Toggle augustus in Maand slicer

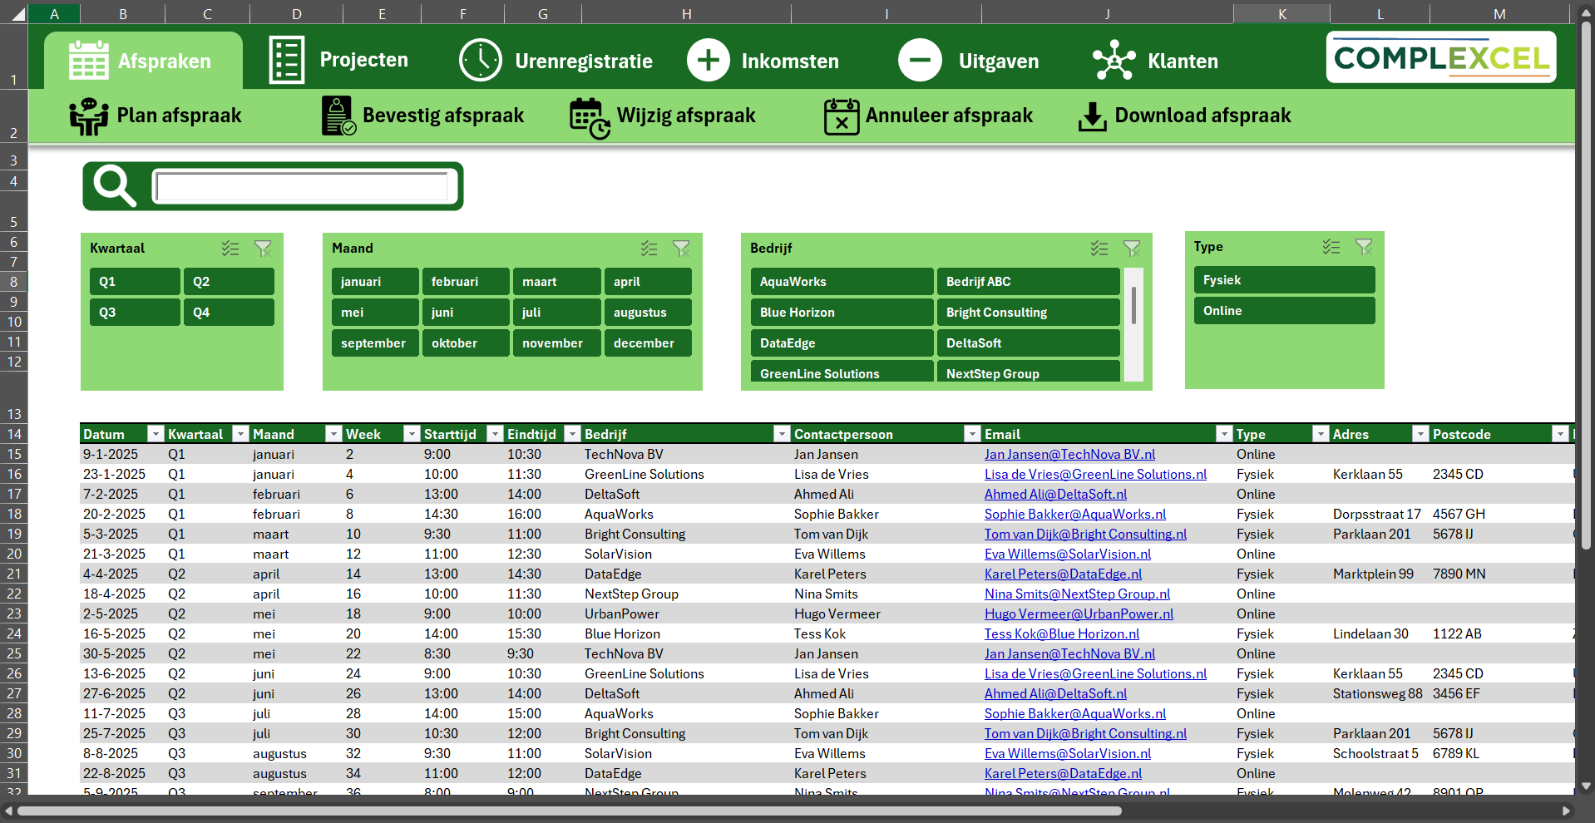pyautogui.click(x=648, y=312)
